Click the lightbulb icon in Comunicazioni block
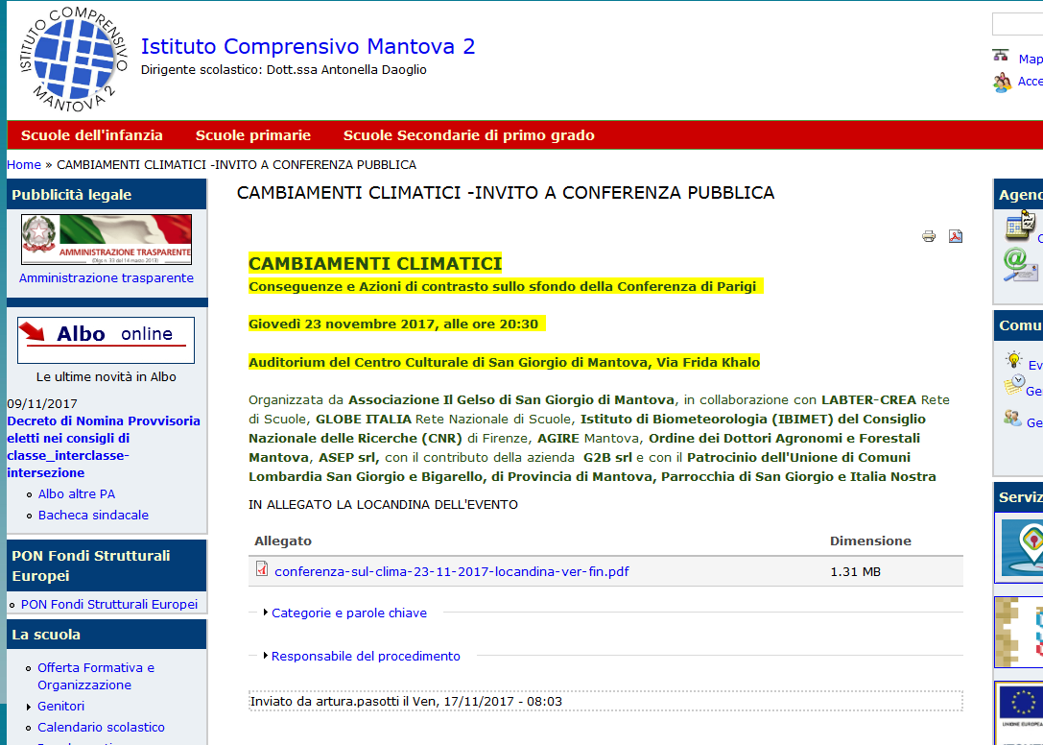 coord(1013,360)
